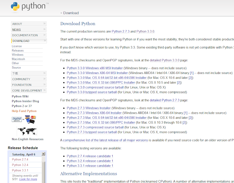Expand the COMMUNITY menu chevron
Screen dimensions: 234x183
click(x=44, y=79)
